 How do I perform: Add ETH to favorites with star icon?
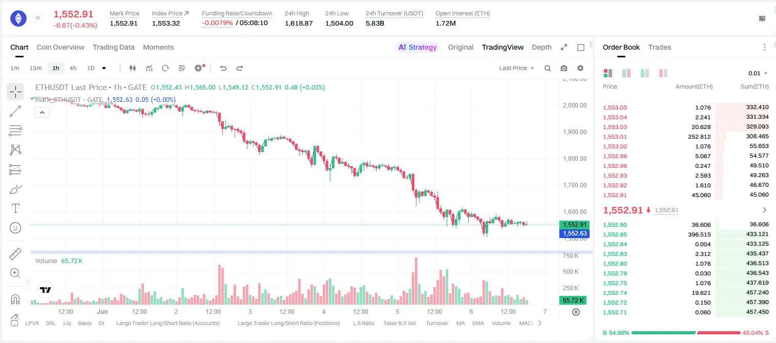[37, 18]
